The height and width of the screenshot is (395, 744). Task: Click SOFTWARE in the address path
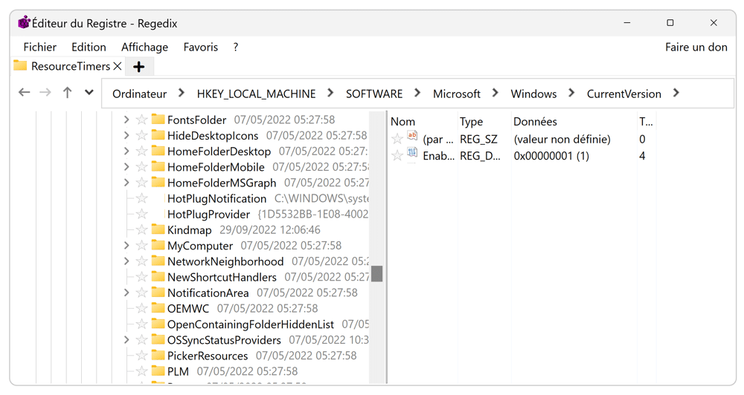(374, 94)
